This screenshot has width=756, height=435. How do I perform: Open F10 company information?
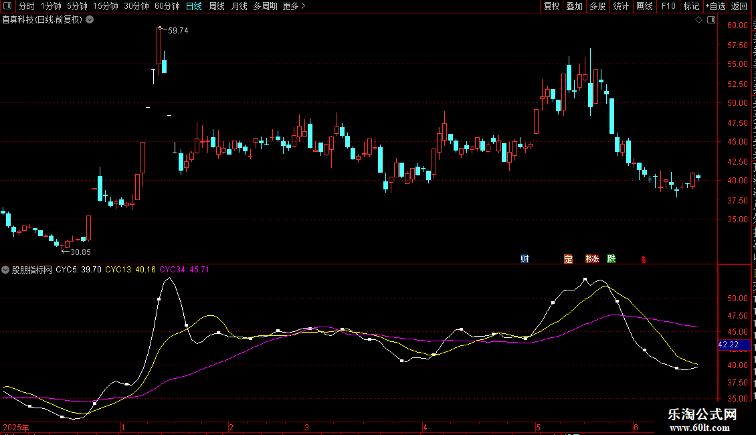coord(668,6)
